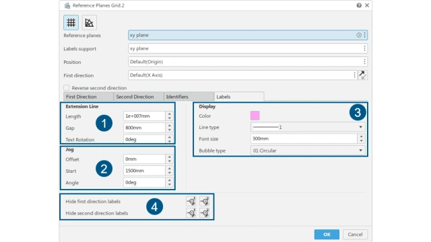
Task: Pick the pink Display color swatch
Action: (255, 116)
